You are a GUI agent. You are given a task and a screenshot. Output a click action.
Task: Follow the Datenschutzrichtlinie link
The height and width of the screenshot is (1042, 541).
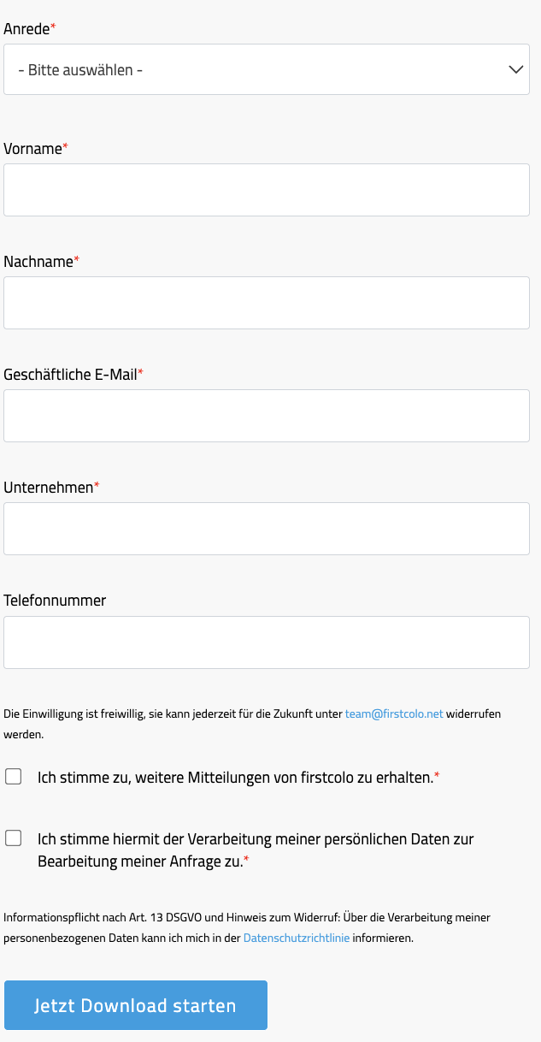[x=297, y=938]
